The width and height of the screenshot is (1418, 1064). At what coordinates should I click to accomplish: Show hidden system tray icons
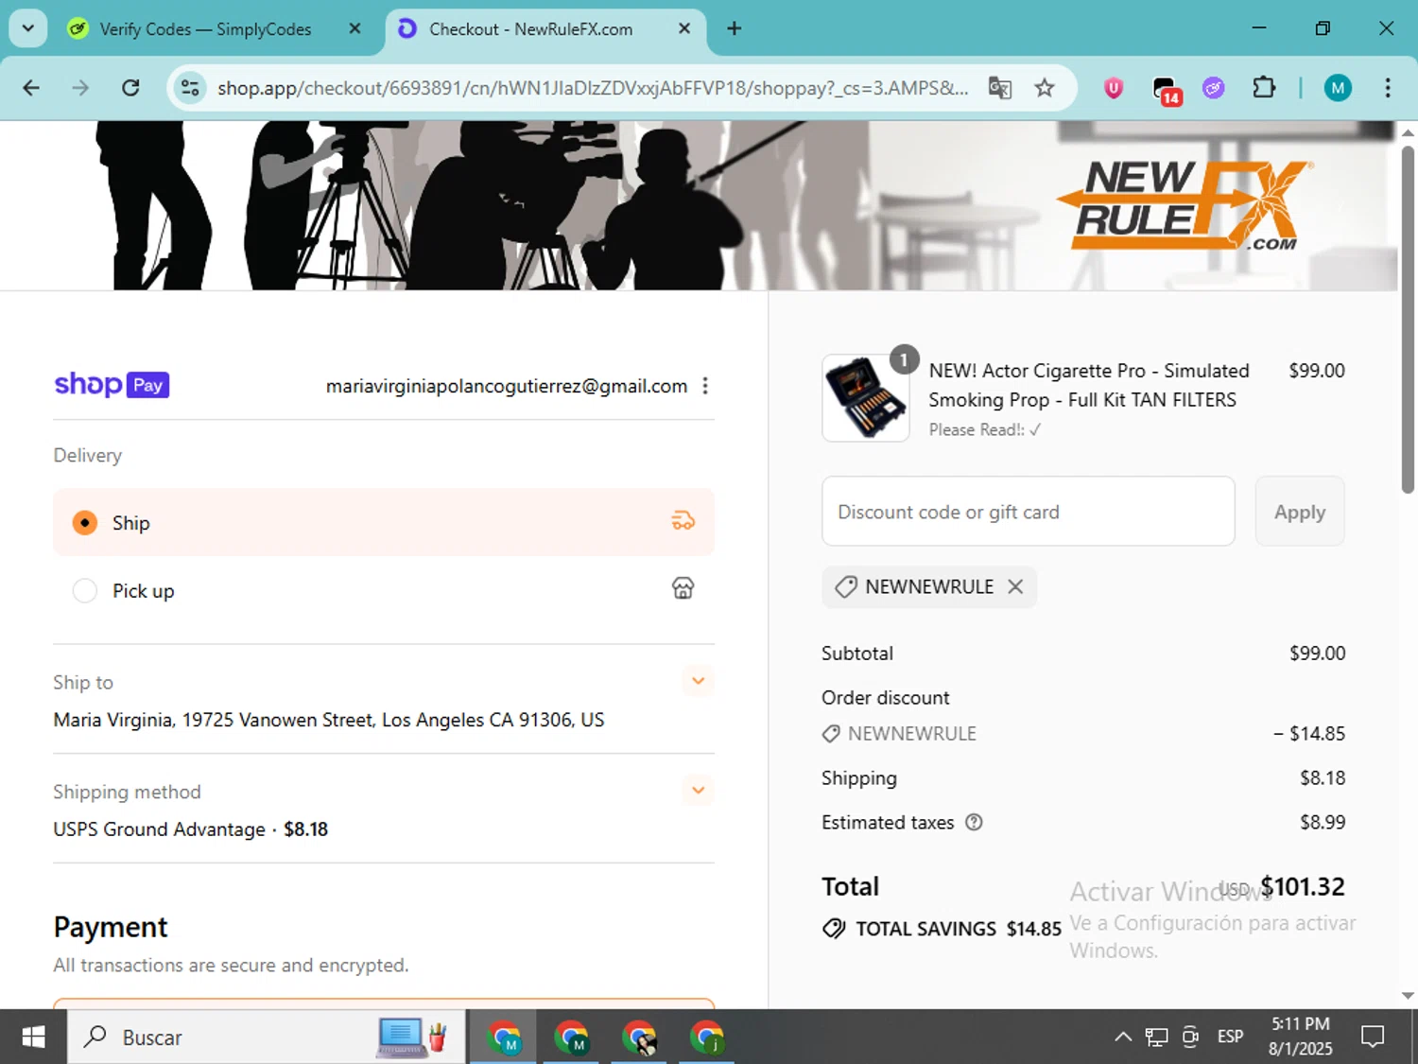click(x=1123, y=1038)
